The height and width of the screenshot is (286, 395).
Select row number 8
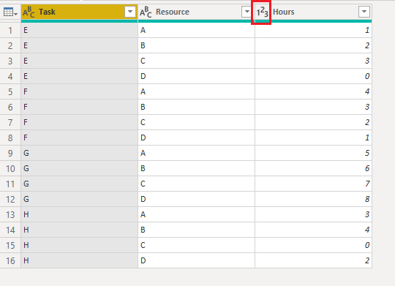click(10, 138)
